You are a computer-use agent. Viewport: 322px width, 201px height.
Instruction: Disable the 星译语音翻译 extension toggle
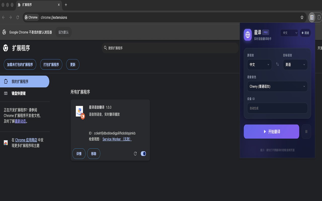[x=143, y=154]
